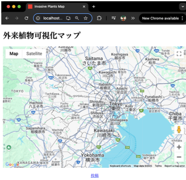The width and height of the screenshot is (186, 180).
Task: Click the Sagamihara 相模原市 label
Action: pyautogui.click(x=36, y=130)
